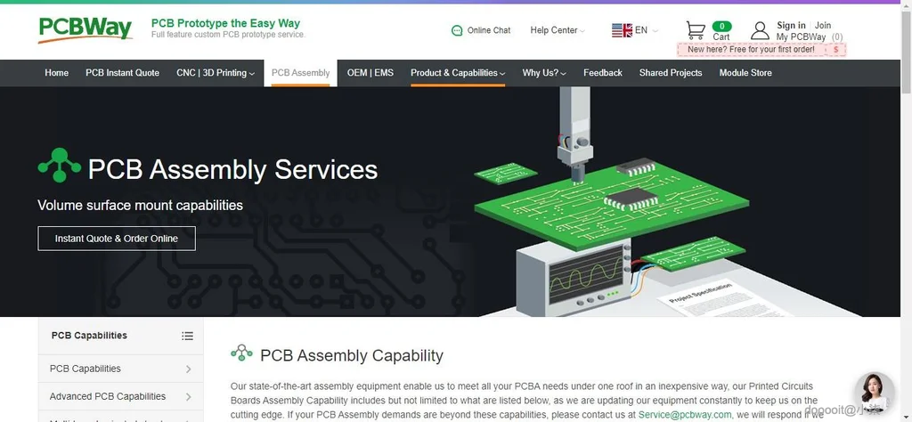Click the PCBWay logo
Screen dimensions: 912x422
click(85, 29)
